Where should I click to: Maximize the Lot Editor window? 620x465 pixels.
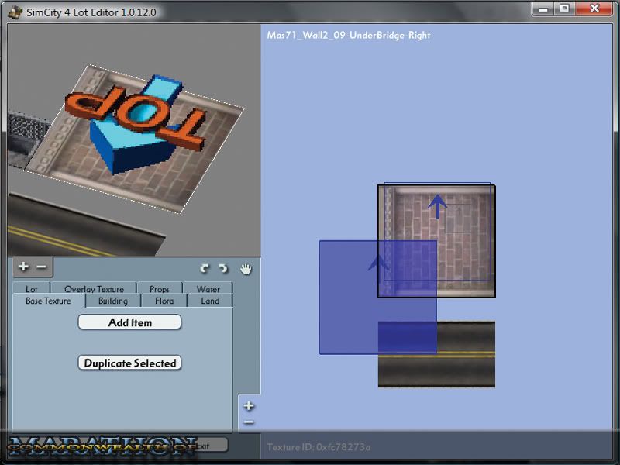[x=565, y=9]
